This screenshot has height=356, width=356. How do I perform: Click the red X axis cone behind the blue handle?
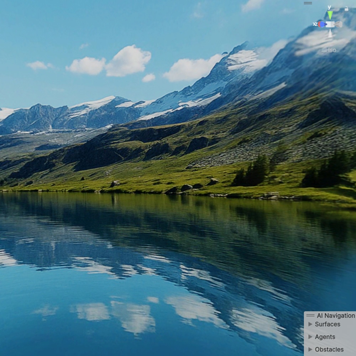click(x=319, y=24)
